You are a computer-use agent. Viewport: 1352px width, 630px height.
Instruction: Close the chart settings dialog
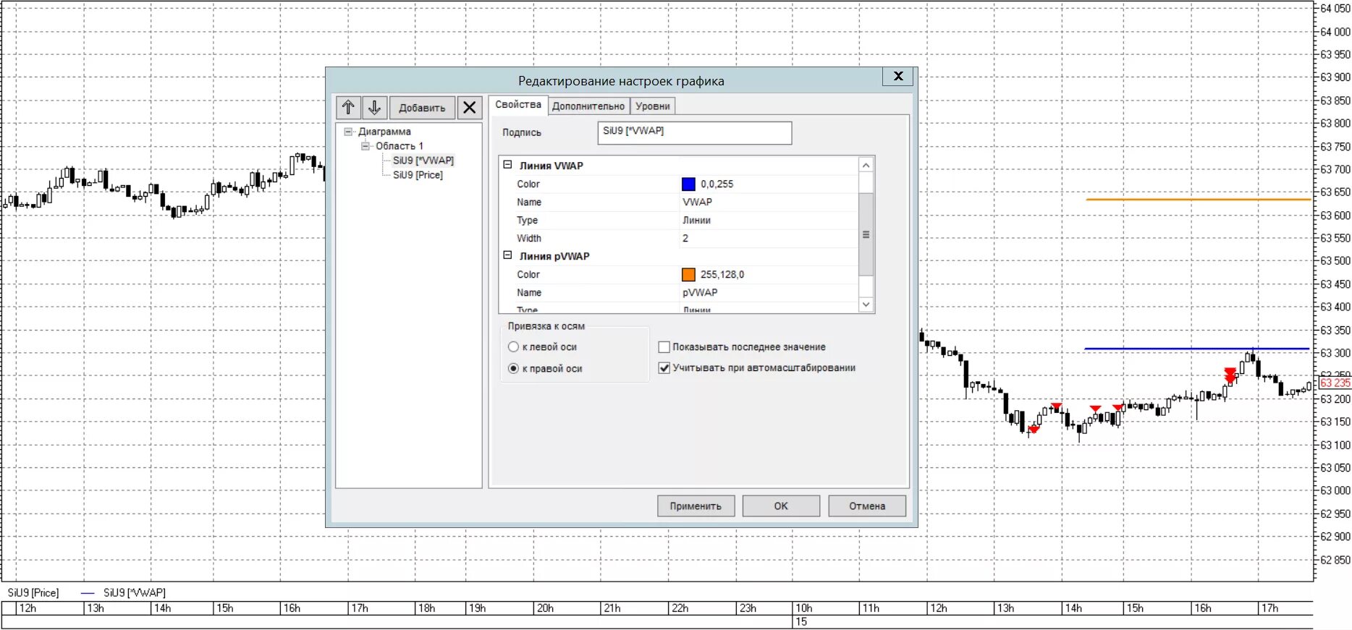[x=898, y=76]
